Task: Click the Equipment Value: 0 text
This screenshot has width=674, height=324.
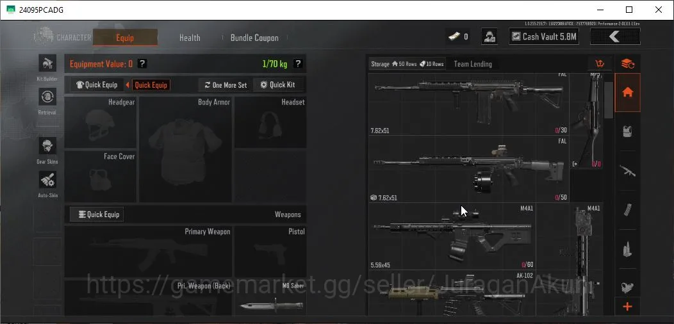Action: tap(101, 64)
